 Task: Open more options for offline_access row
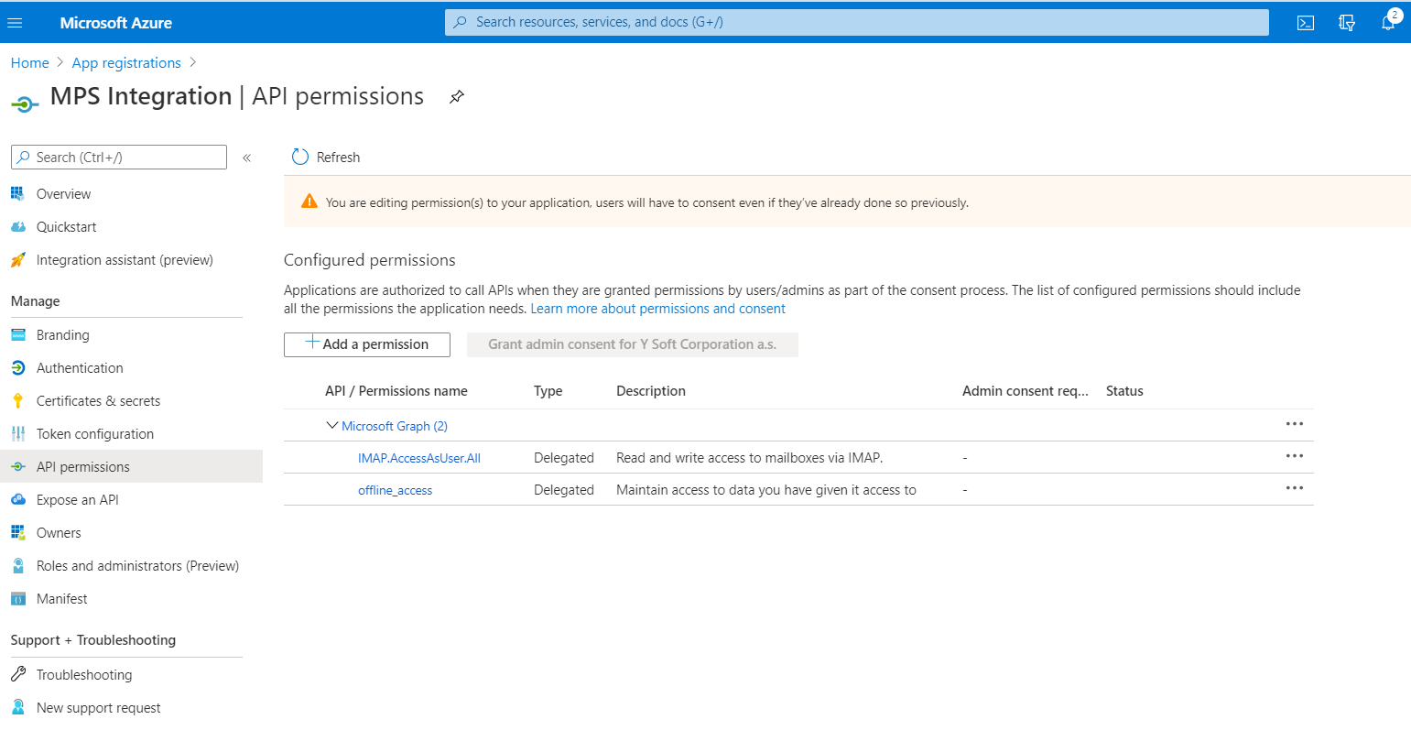[x=1294, y=488]
